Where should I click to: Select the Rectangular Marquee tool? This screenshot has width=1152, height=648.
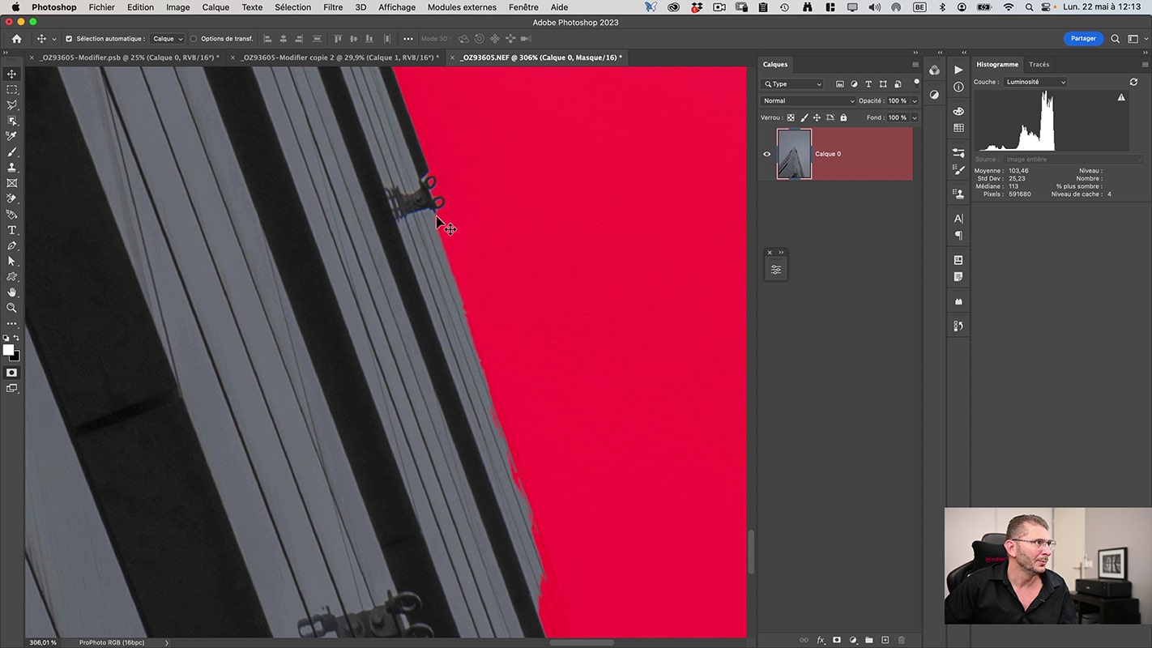tap(11, 90)
